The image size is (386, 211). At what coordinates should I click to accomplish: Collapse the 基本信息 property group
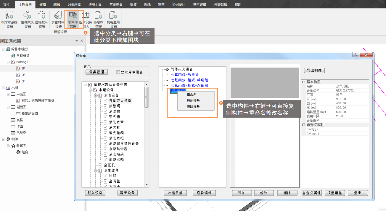coord(304,82)
